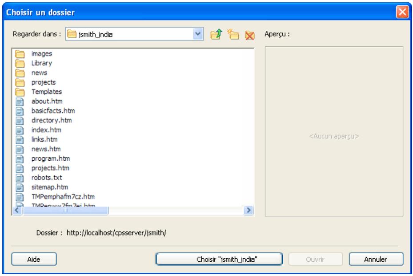This screenshot has width=413, height=276.
Task: Click the Annuler button
Action: pos(376,259)
